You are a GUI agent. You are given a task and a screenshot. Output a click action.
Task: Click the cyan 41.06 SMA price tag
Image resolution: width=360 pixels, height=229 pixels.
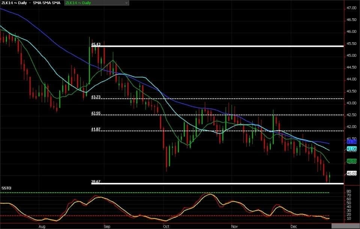(x=351, y=149)
